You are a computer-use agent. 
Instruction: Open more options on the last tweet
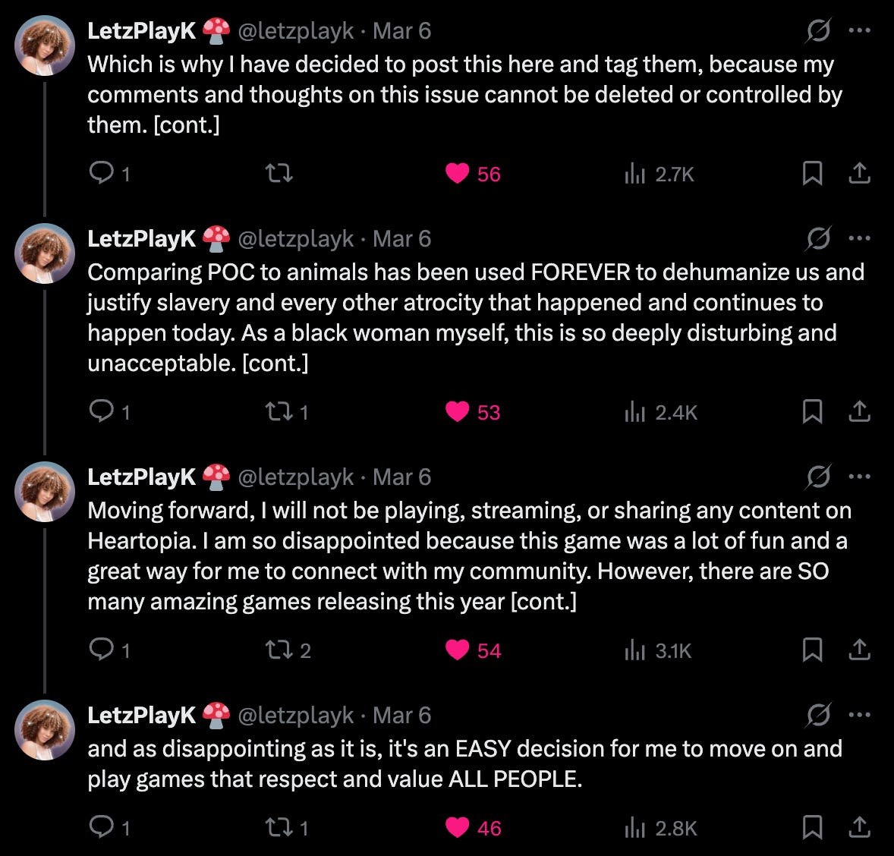point(859,715)
